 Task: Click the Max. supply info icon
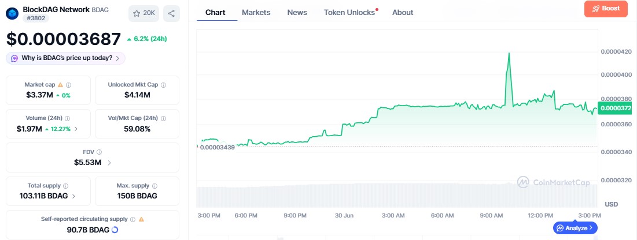[154, 186]
